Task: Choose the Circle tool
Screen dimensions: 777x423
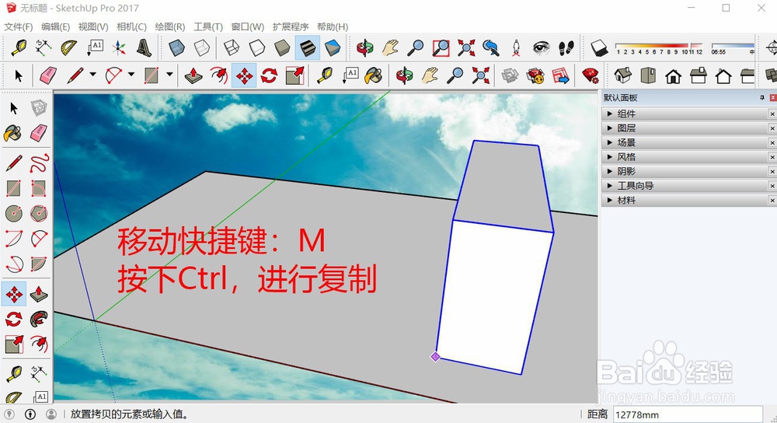Action: tap(13, 213)
